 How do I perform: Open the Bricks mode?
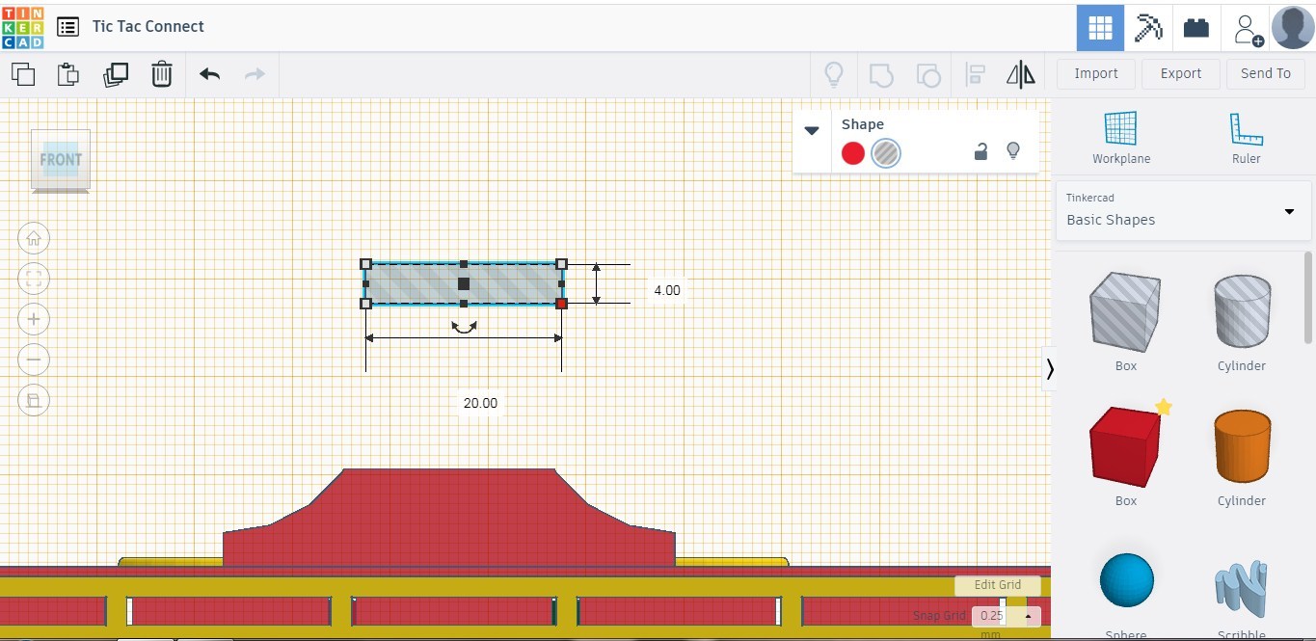[x=1196, y=27]
